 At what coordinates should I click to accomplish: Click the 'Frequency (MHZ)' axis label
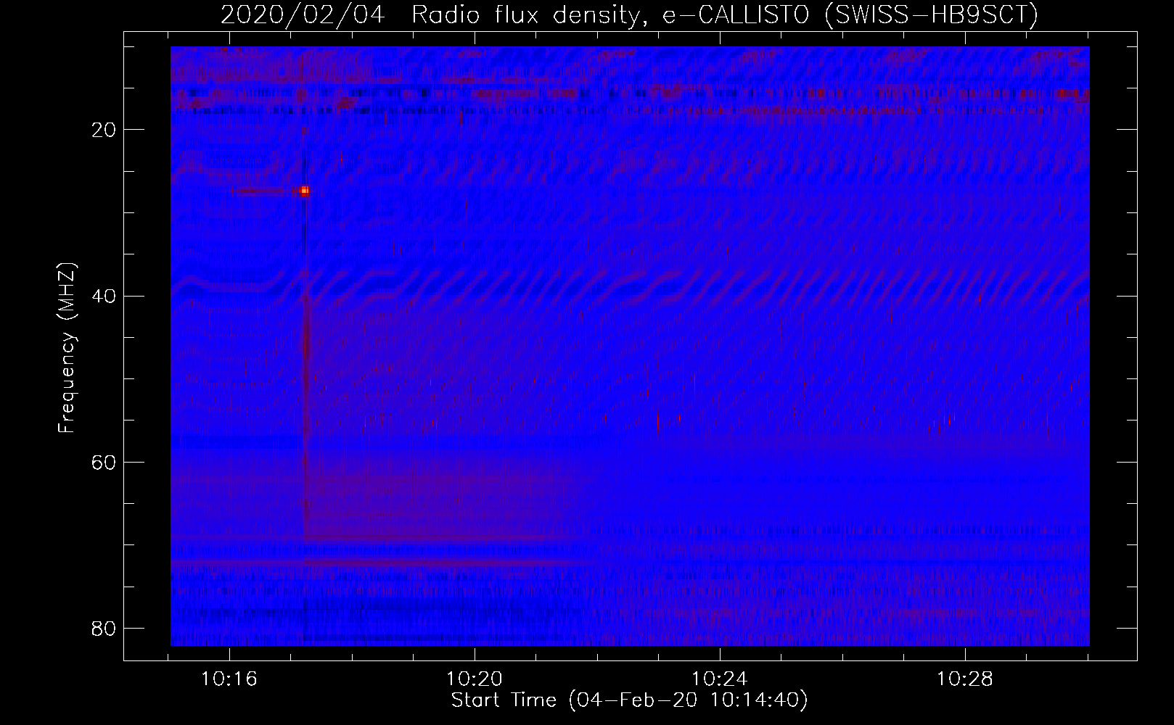67,348
